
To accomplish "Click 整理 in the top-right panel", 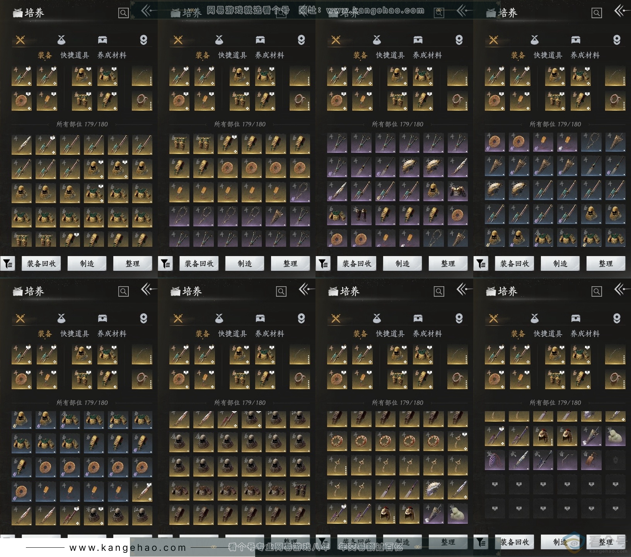I will coord(606,264).
